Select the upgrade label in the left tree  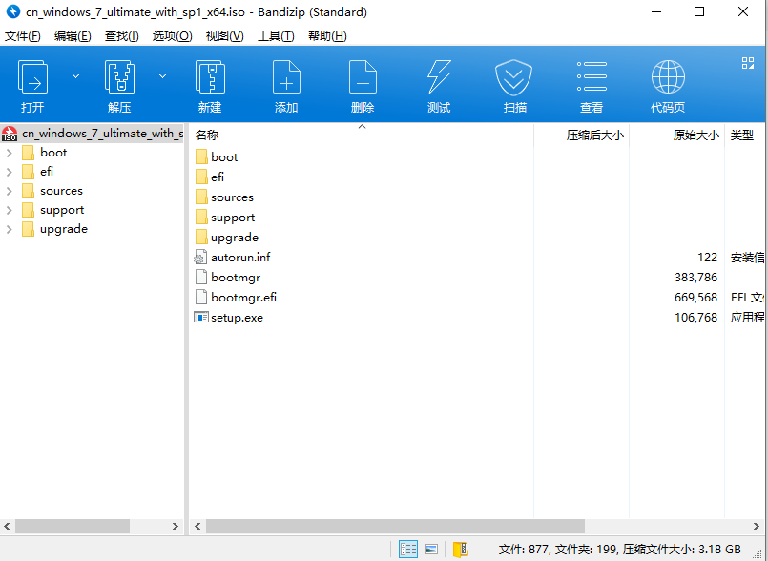click(64, 229)
